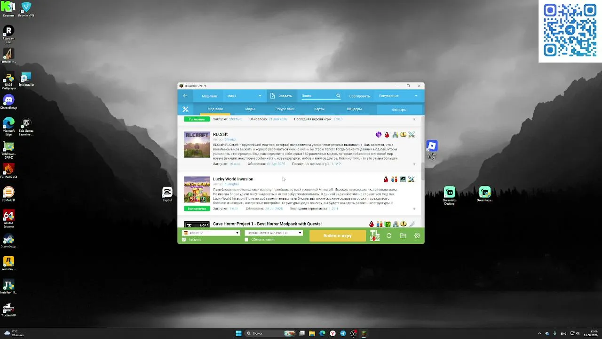The width and height of the screenshot is (602, 339).
Task: Toggle the Обновить клиент checkbox
Action: coord(246,240)
